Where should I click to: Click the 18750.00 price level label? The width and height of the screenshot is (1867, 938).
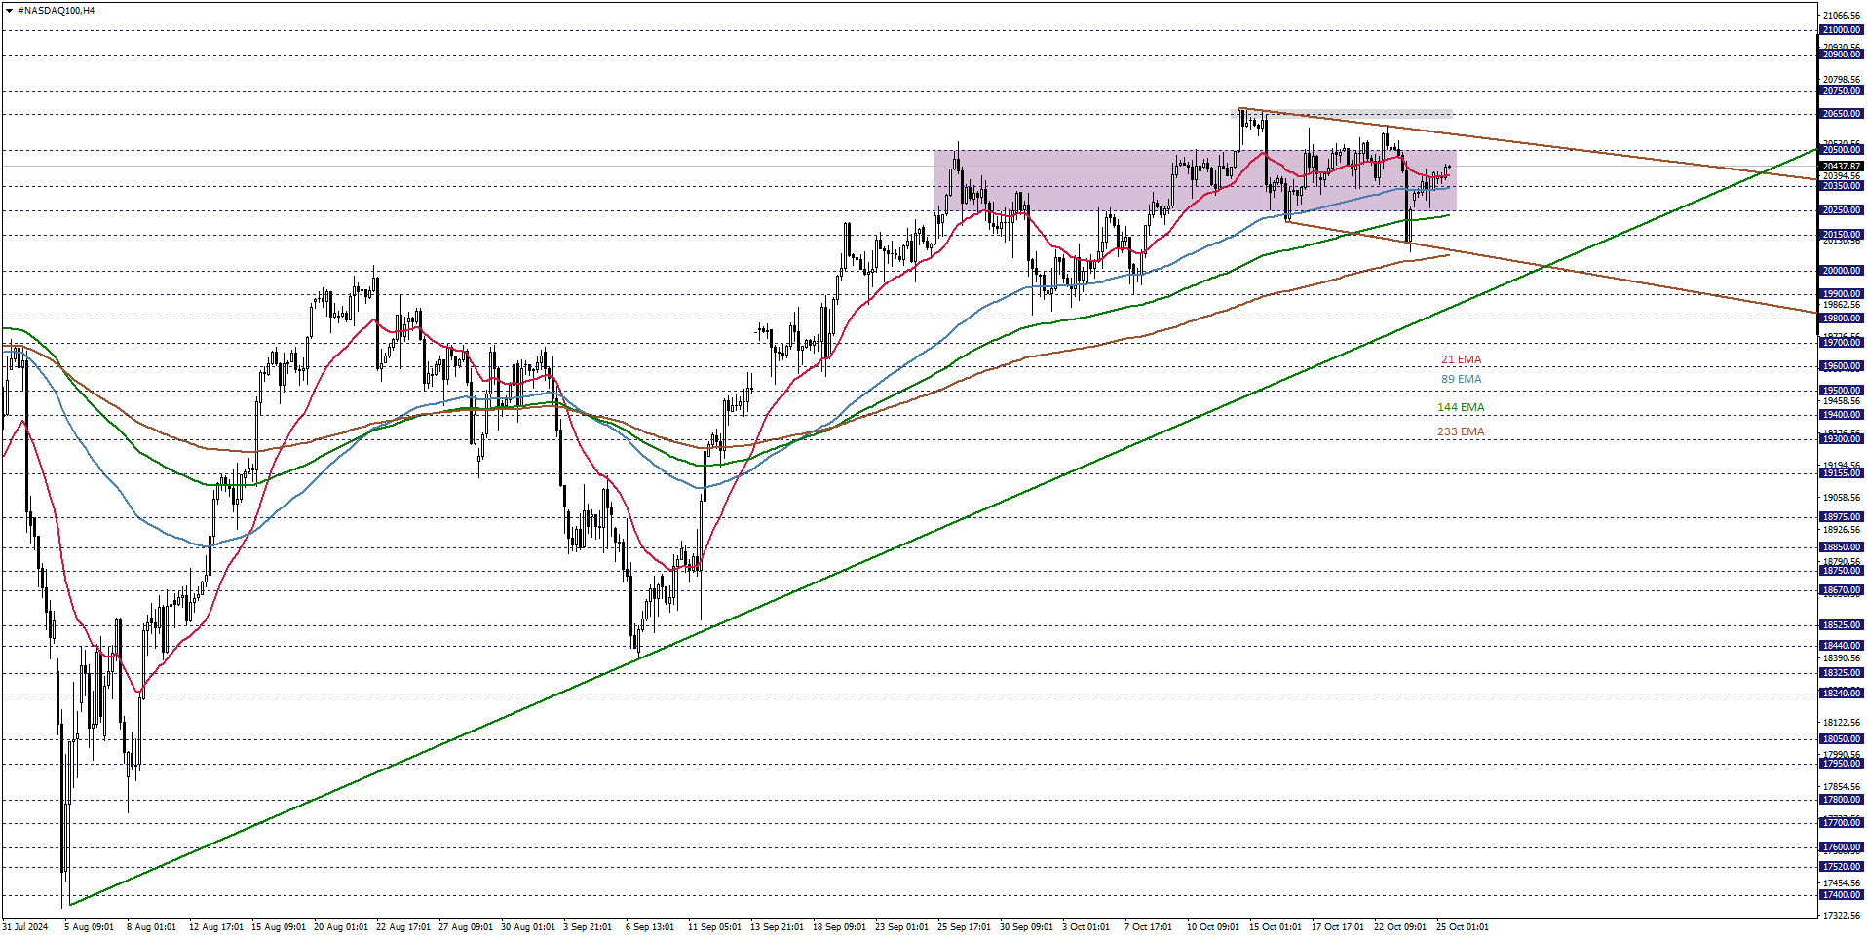coord(1842,571)
